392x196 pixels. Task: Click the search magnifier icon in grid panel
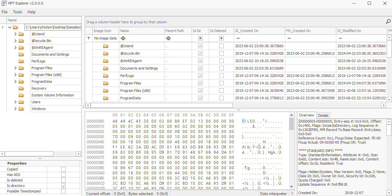[388, 22]
